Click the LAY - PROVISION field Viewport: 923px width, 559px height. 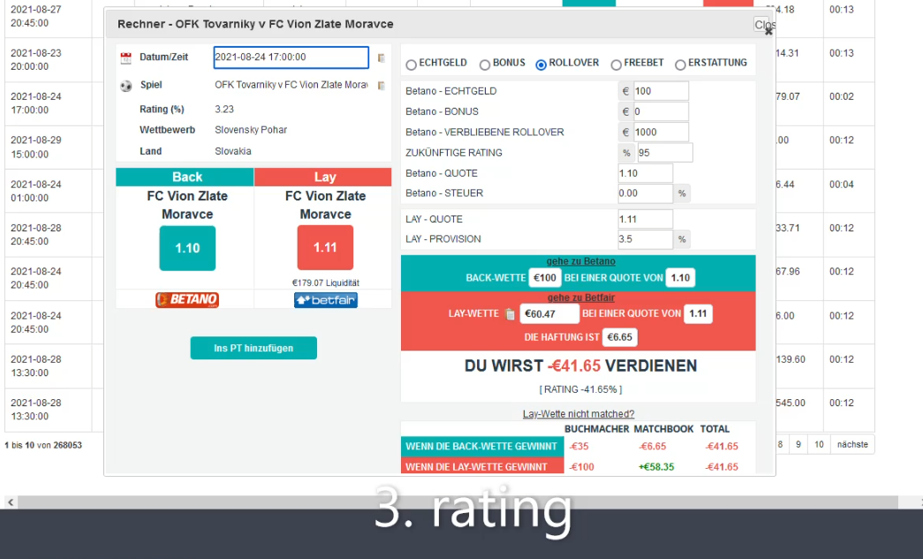[645, 239]
